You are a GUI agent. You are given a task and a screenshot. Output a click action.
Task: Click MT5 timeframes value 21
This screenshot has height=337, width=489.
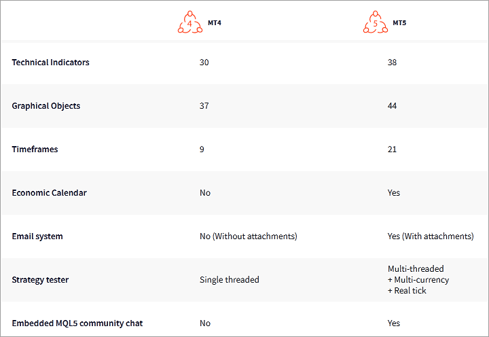pos(392,149)
